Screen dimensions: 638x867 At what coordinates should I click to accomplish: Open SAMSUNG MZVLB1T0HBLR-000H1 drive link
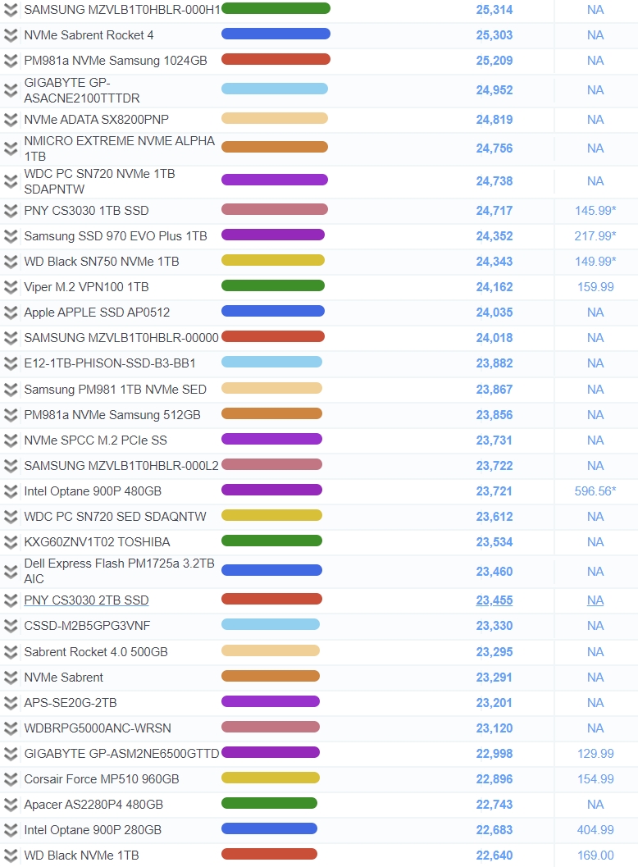coord(122,10)
